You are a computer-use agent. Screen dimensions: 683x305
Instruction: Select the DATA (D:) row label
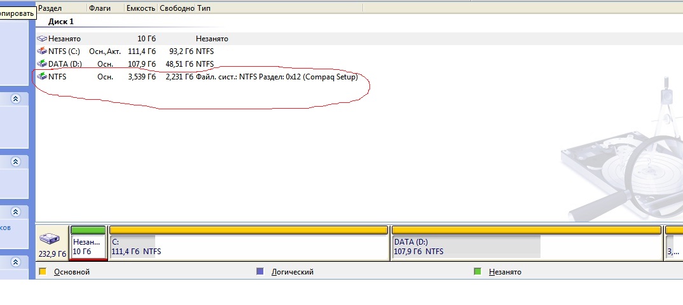(x=65, y=64)
